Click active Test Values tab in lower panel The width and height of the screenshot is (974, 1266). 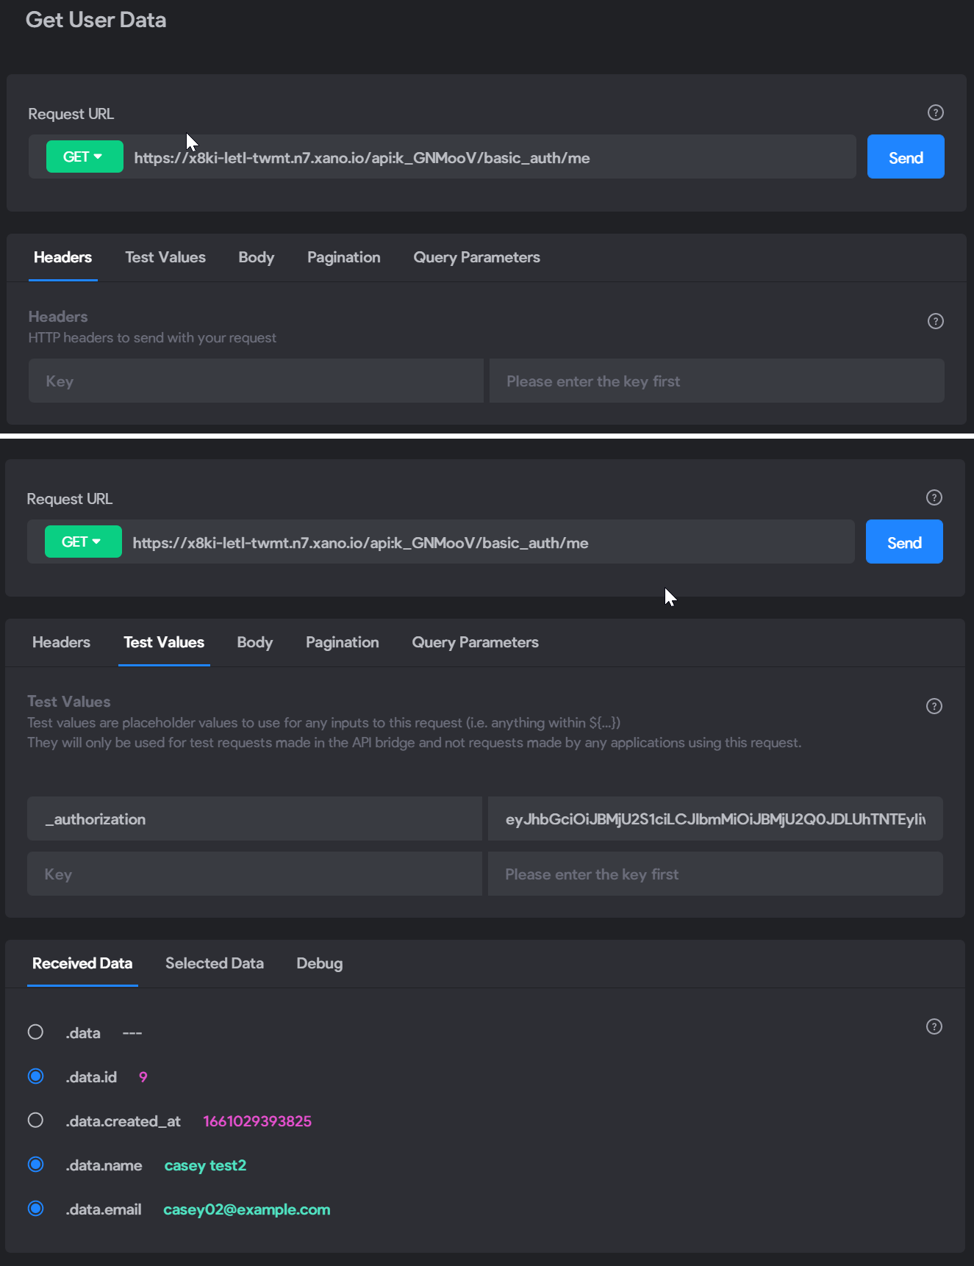[164, 642]
